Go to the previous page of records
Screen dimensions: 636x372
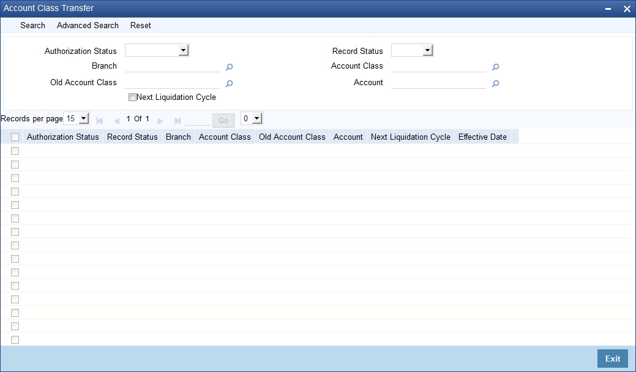point(116,120)
